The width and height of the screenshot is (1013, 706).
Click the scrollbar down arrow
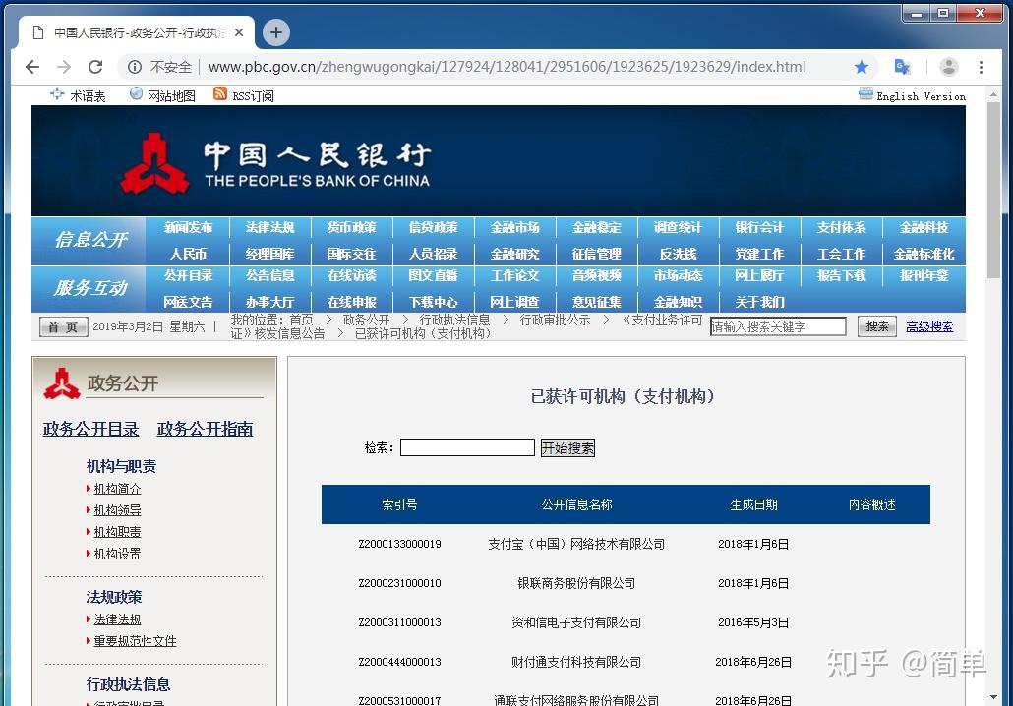[x=993, y=697]
